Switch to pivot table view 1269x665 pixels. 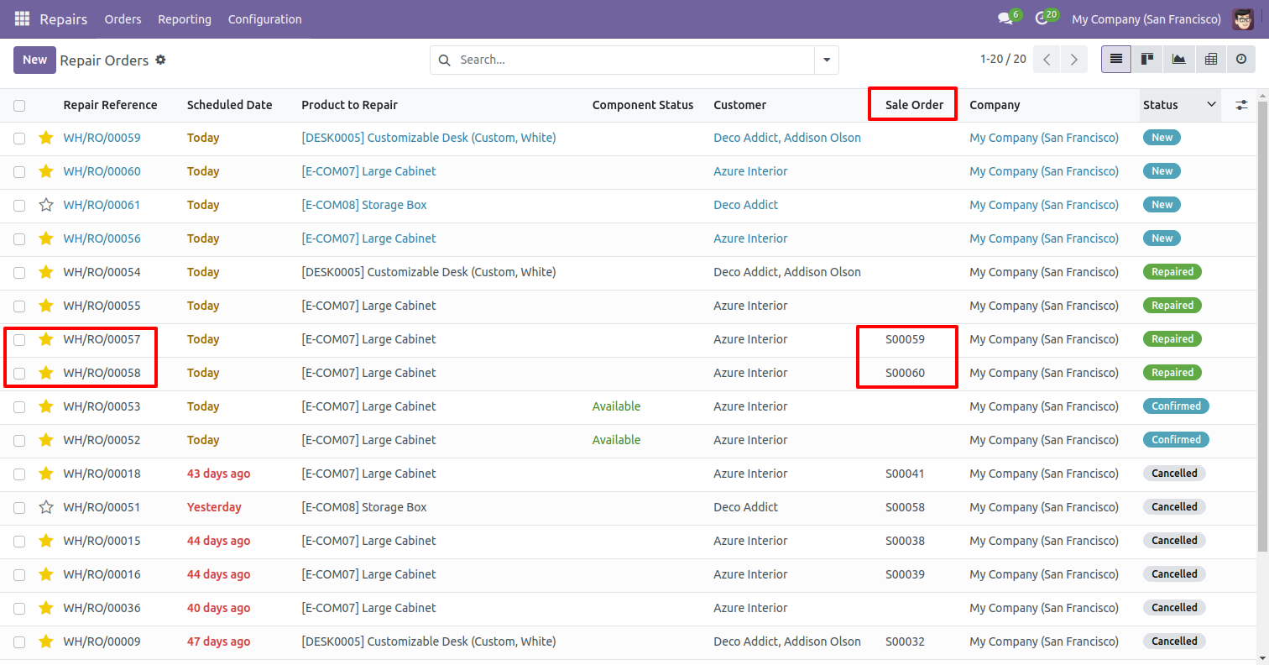click(1210, 60)
